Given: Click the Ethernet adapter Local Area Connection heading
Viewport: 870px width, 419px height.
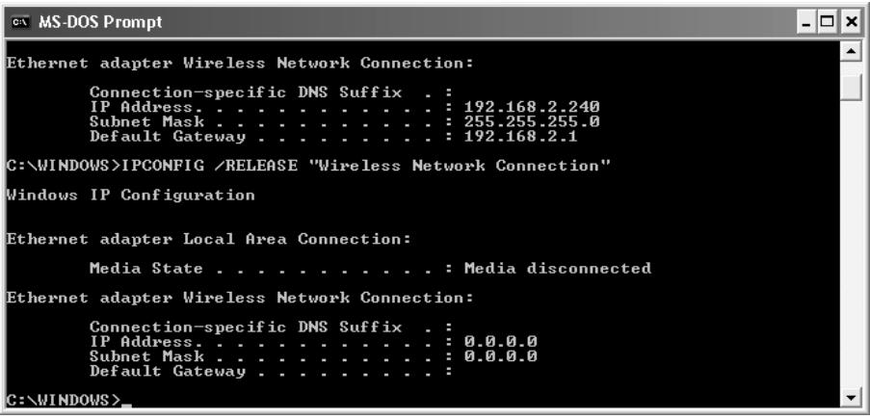Looking at the screenshot, I should (209, 239).
